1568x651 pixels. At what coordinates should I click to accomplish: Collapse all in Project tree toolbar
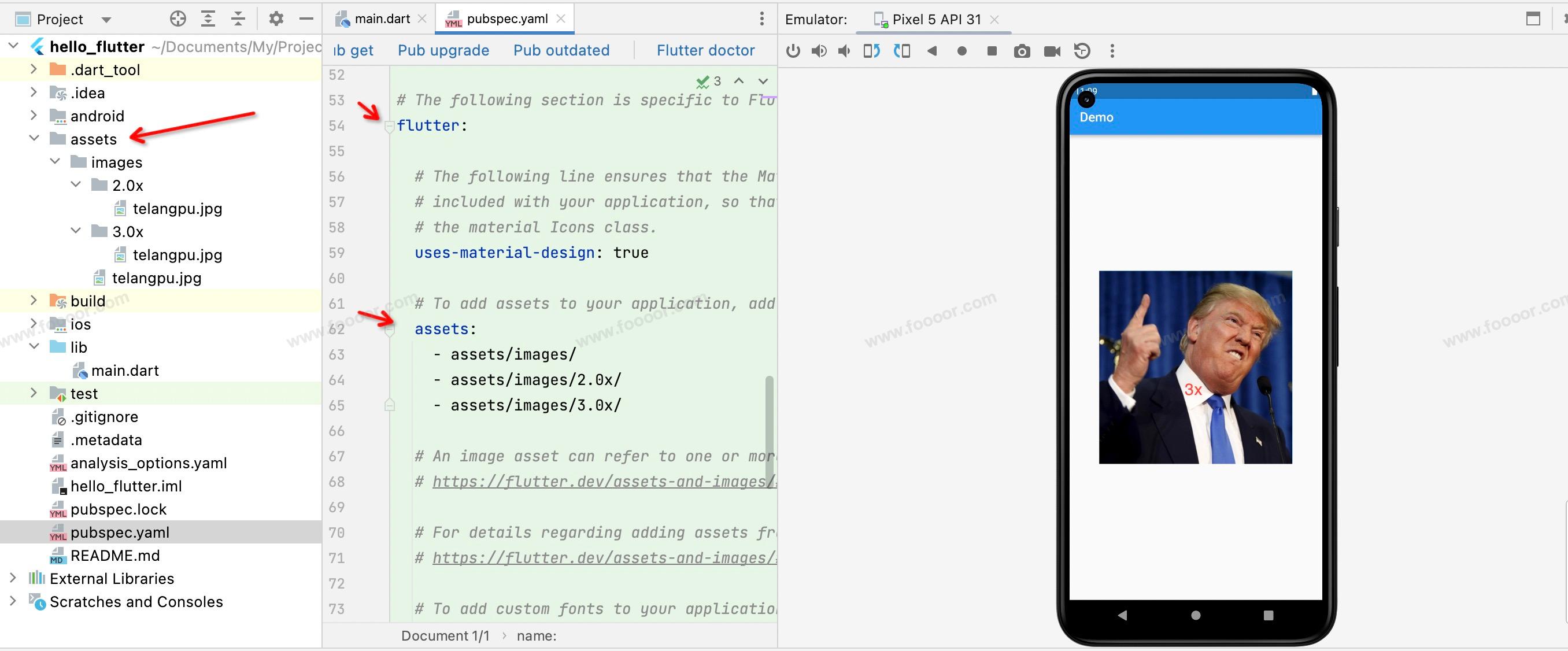coord(238,19)
